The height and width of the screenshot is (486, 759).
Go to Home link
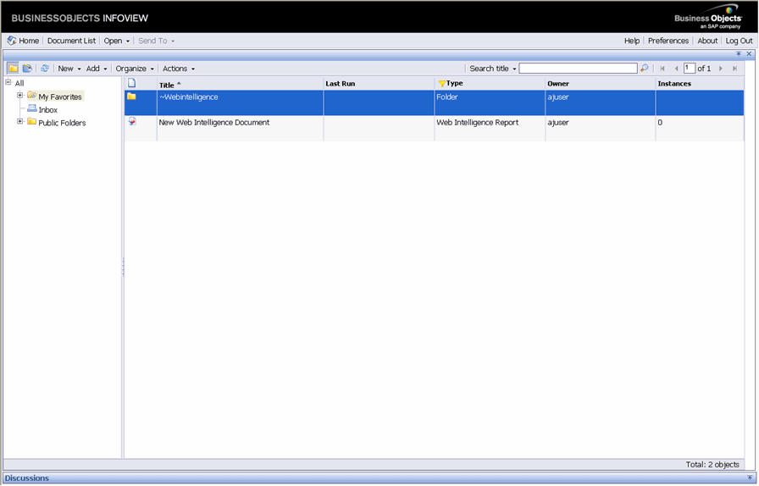point(29,41)
